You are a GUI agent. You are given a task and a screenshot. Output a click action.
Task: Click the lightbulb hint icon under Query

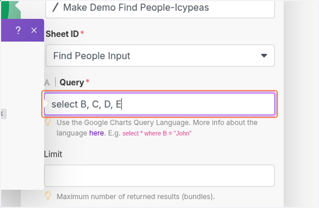click(x=48, y=122)
